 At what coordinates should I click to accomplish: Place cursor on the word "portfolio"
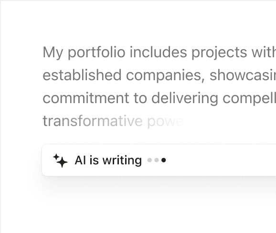[96, 52]
